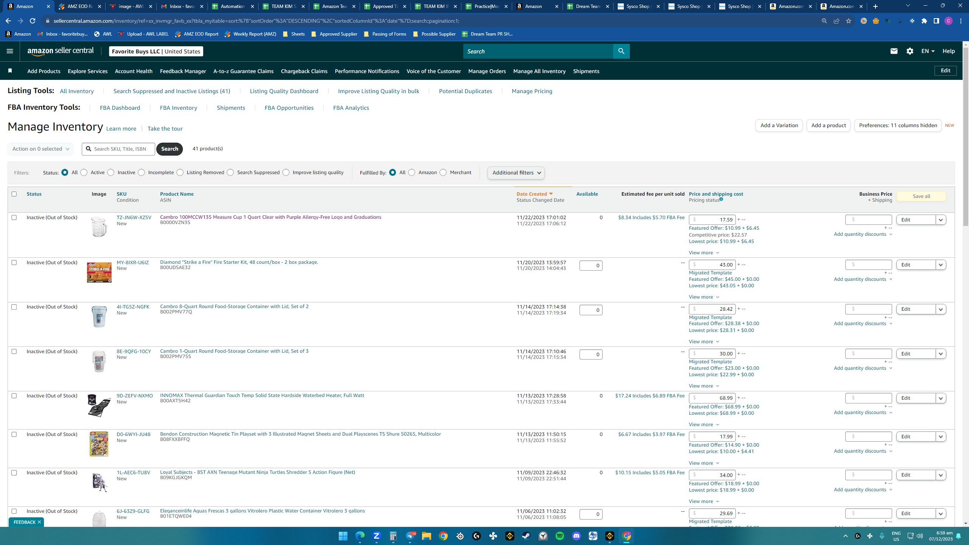The width and height of the screenshot is (969, 545).
Task: Select the Incomplete status filter
Action: [x=141, y=173]
